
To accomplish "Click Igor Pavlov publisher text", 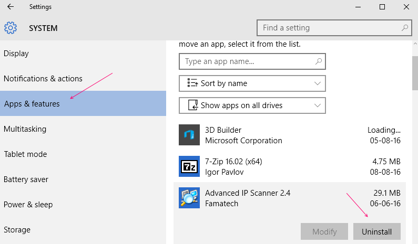I will (x=224, y=172).
